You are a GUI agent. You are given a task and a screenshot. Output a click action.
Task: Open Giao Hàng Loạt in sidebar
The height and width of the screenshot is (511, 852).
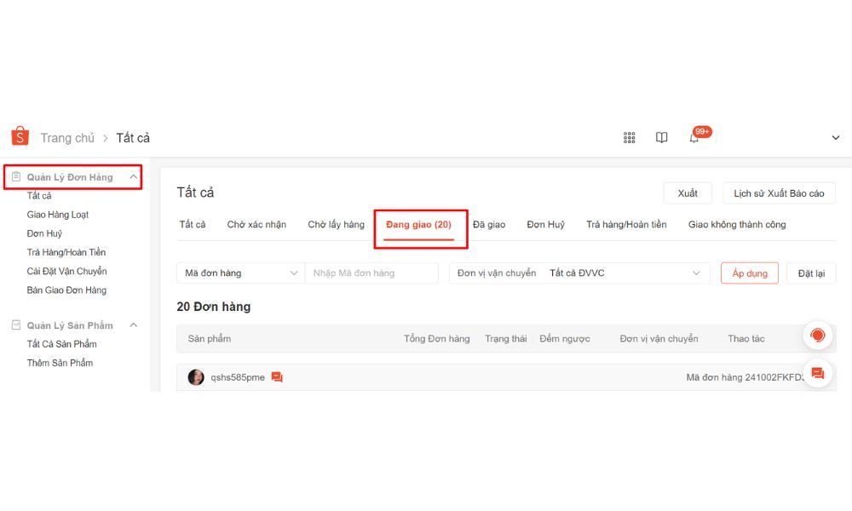tap(58, 215)
